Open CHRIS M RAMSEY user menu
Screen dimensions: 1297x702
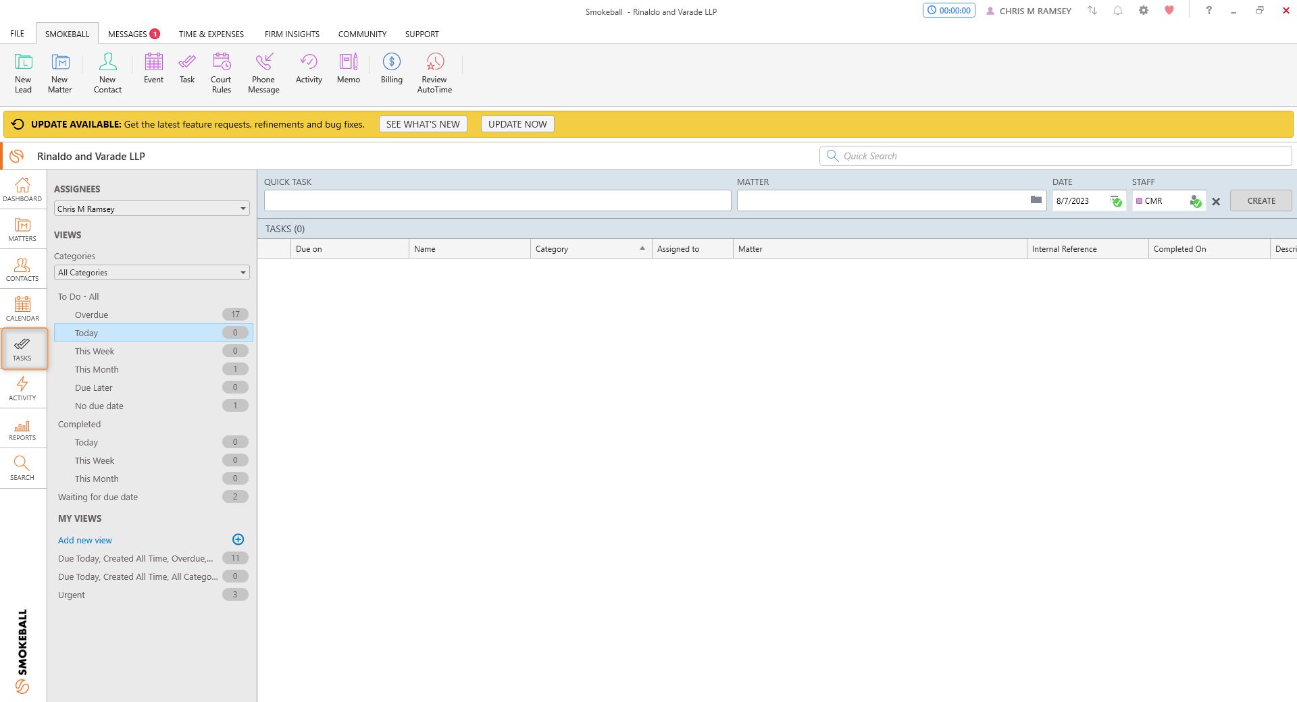tap(1029, 11)
